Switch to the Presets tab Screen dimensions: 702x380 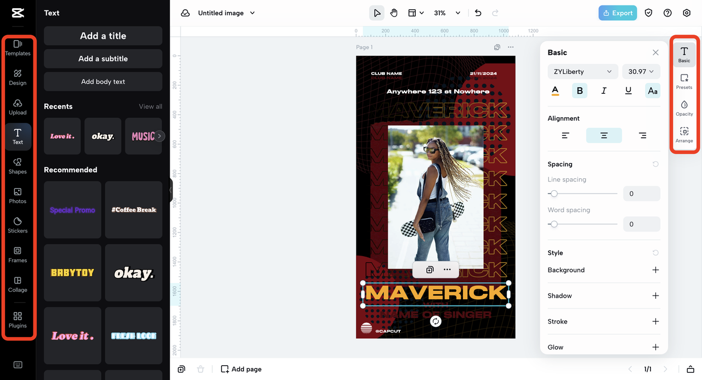pyautogui.click(x=684, y=82)
